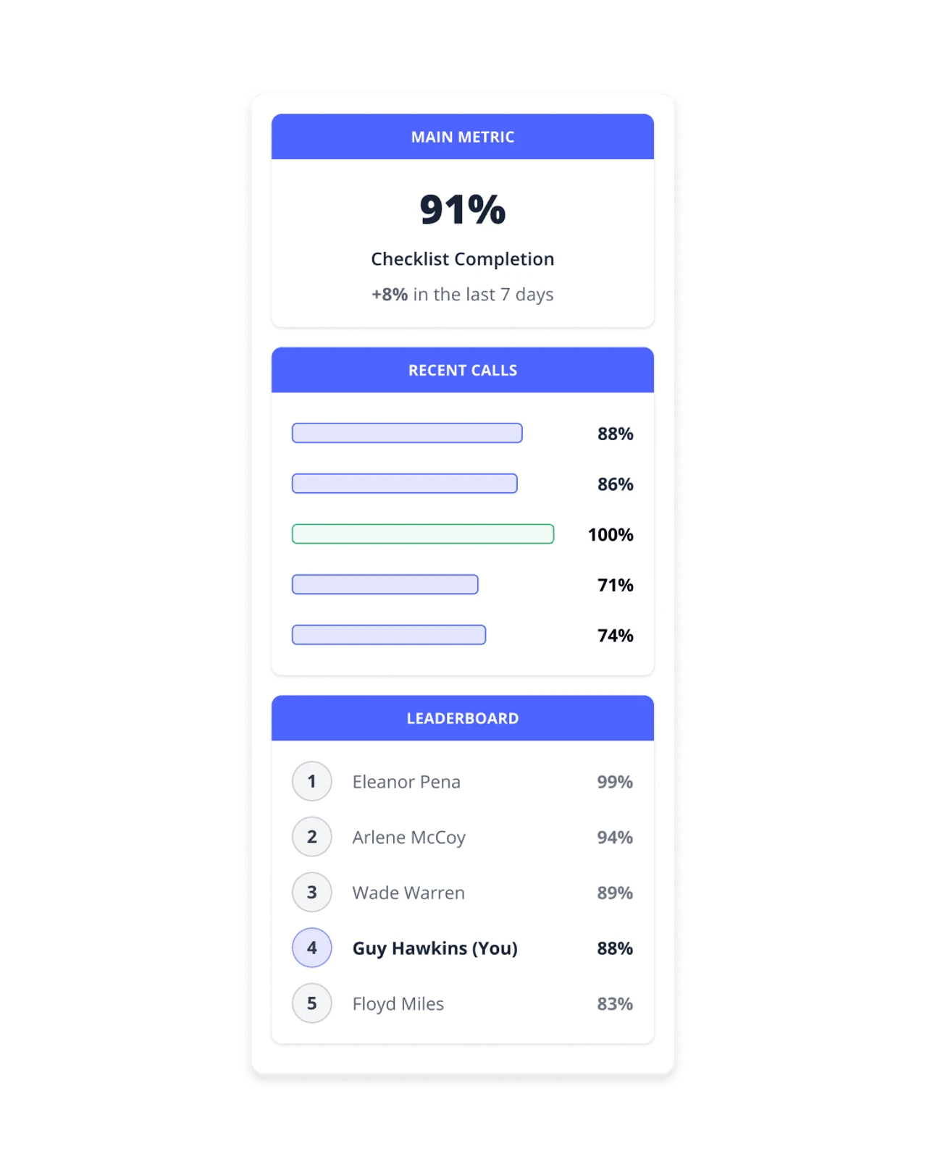The width and height of the screenshot is (927, 1167).
Task: Click the Checklist Completion label
Action: [463, 259]
